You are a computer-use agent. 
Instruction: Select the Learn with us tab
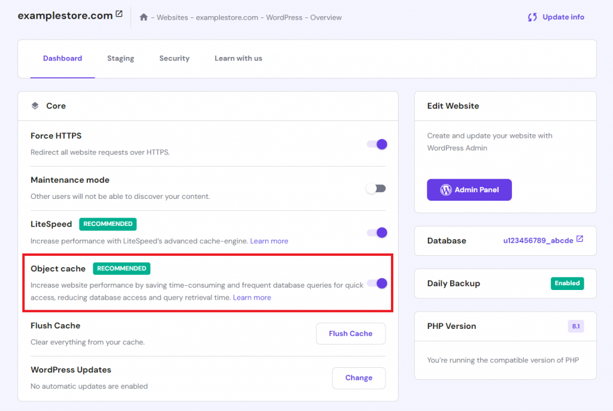(x=238, y=58)
